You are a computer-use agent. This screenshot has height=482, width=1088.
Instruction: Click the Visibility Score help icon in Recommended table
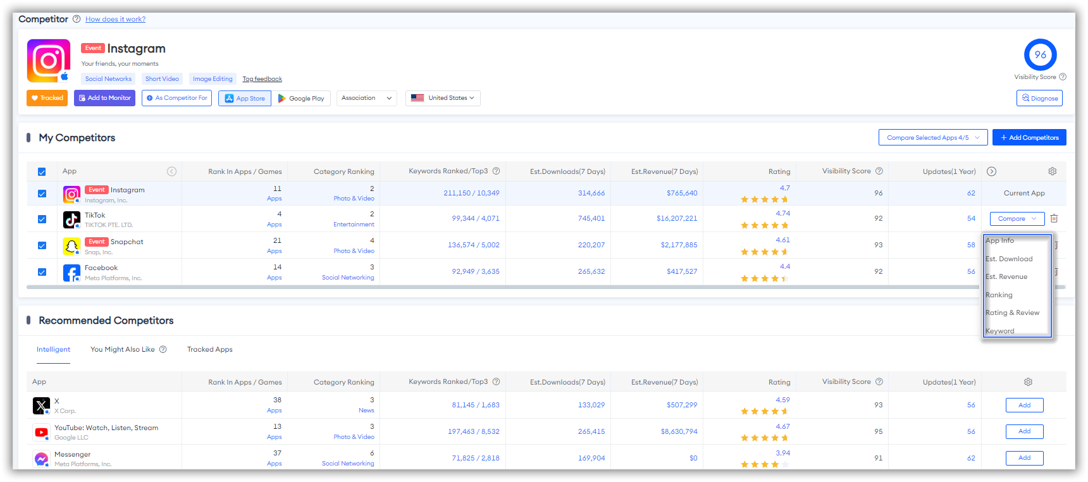tap(879, 381)
